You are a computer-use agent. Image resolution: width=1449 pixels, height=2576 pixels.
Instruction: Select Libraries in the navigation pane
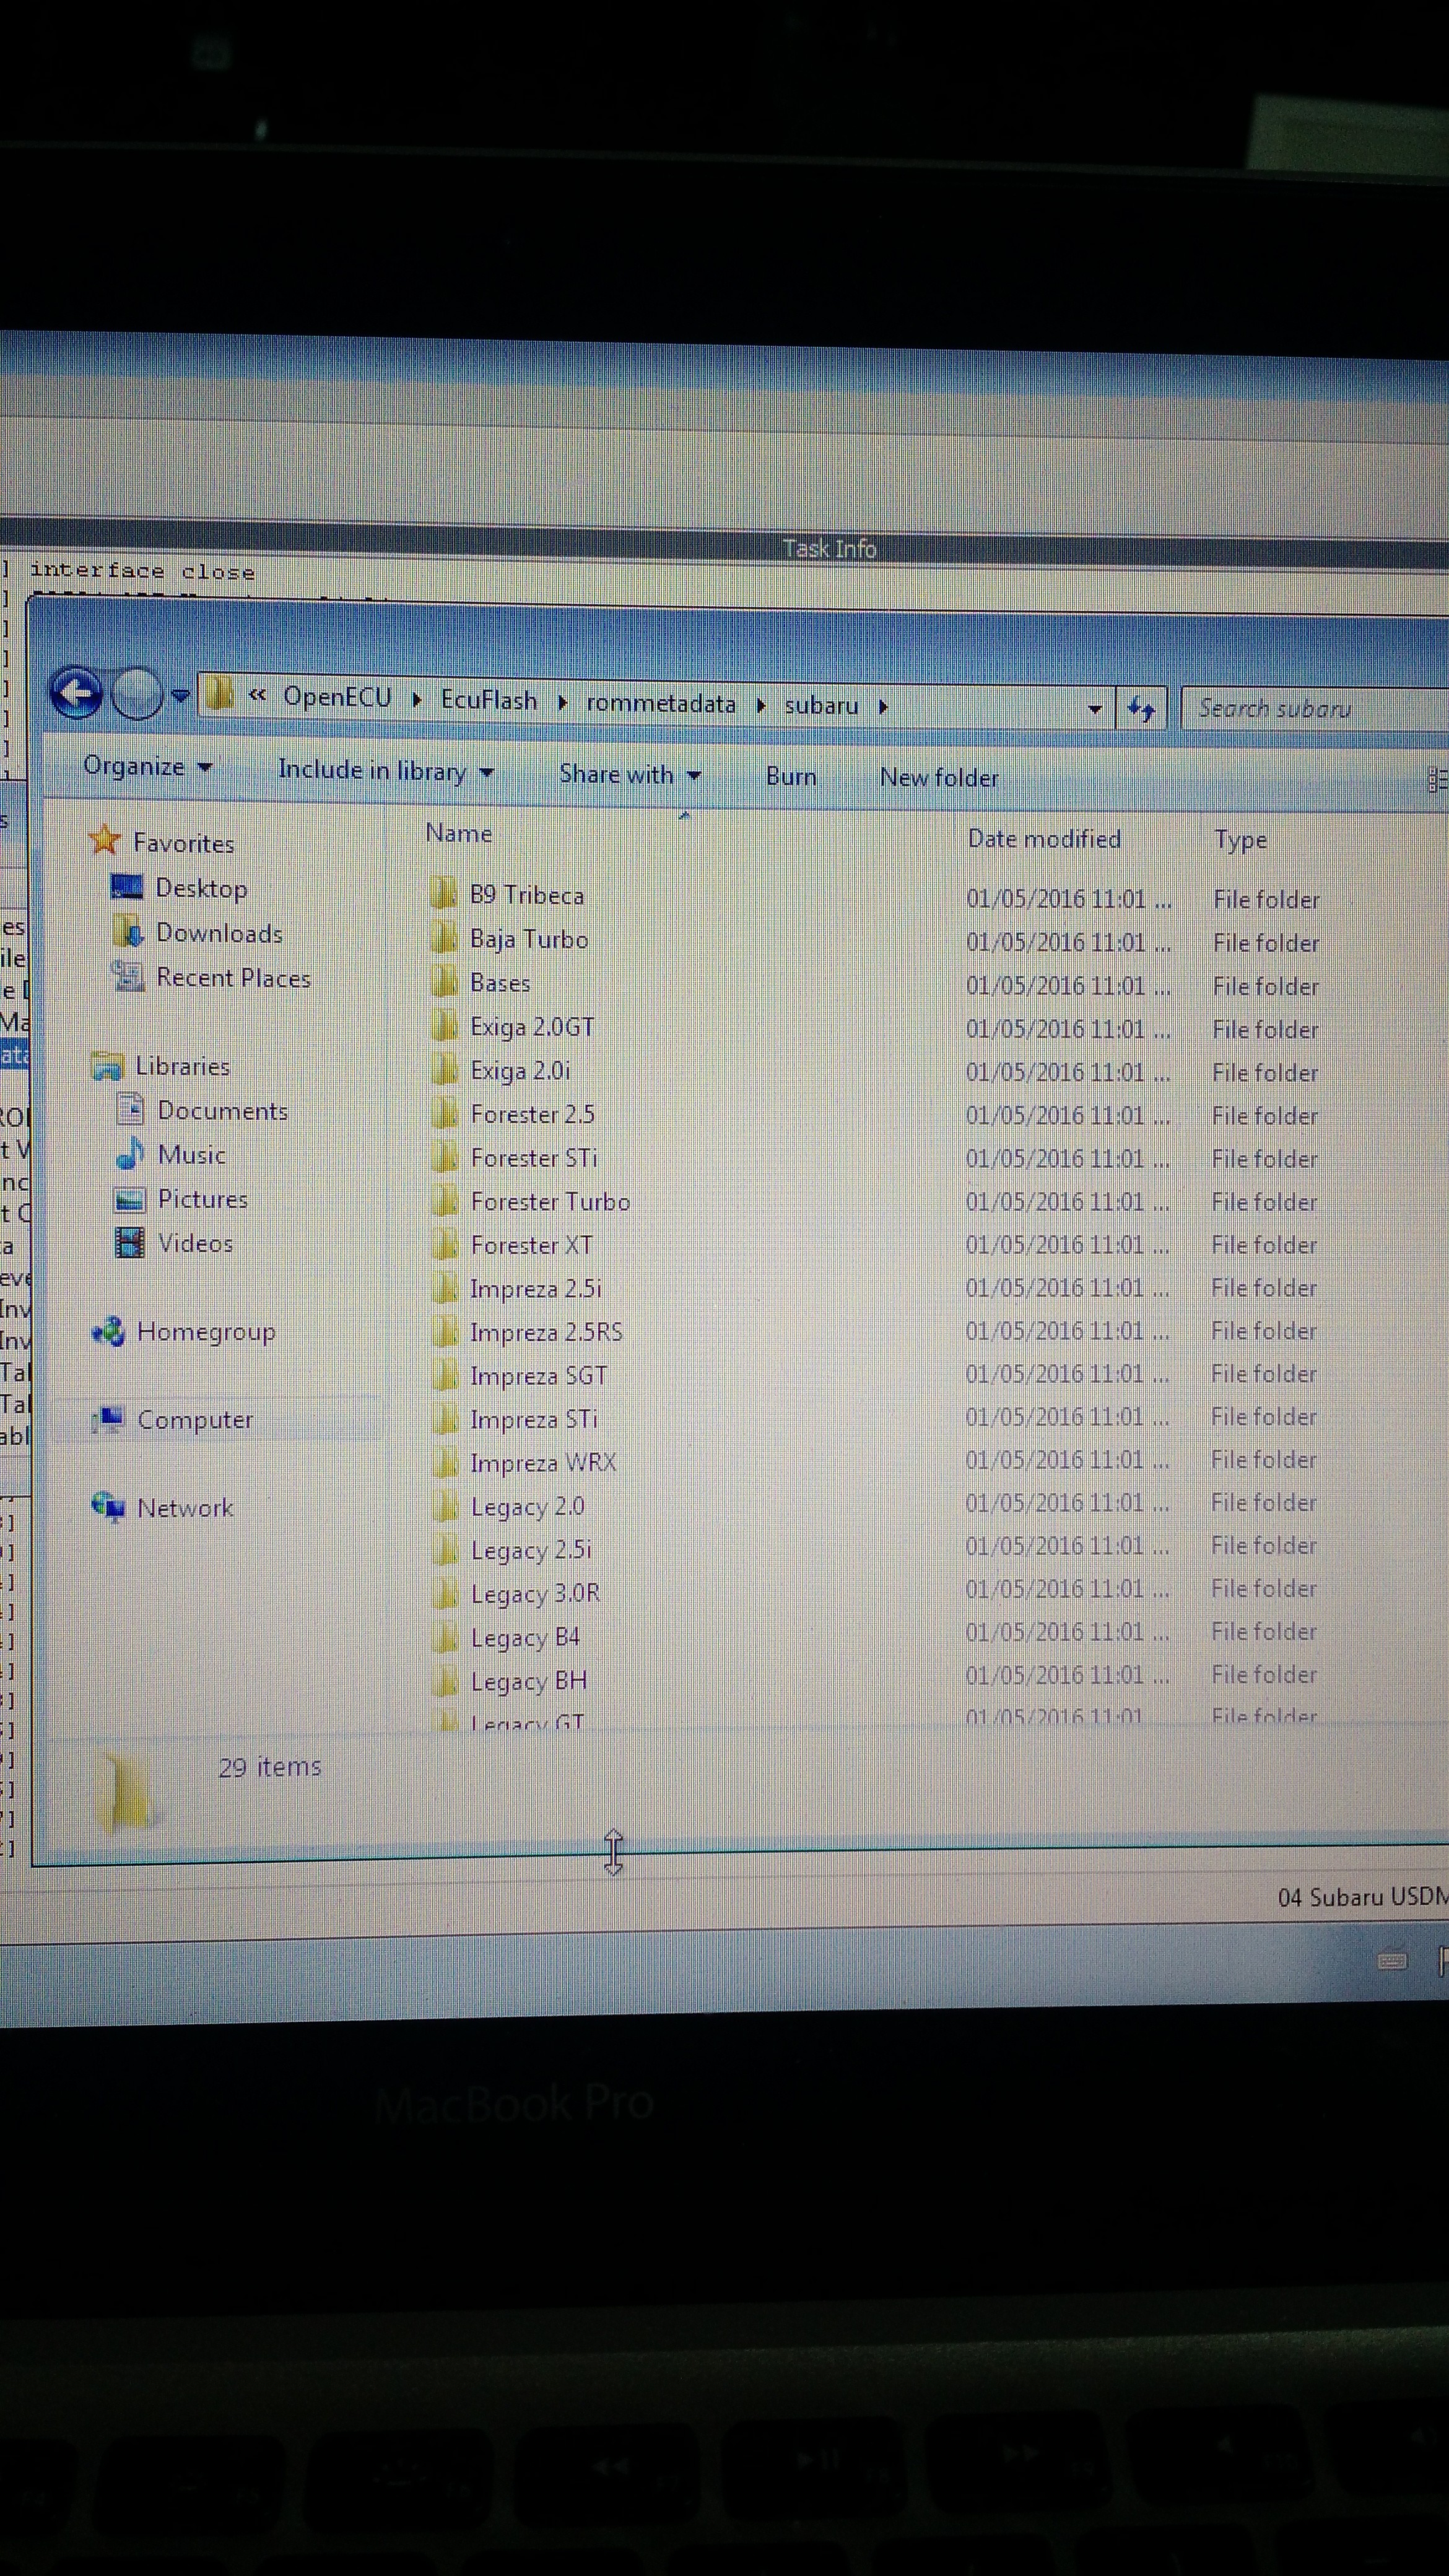(161, 1066)
